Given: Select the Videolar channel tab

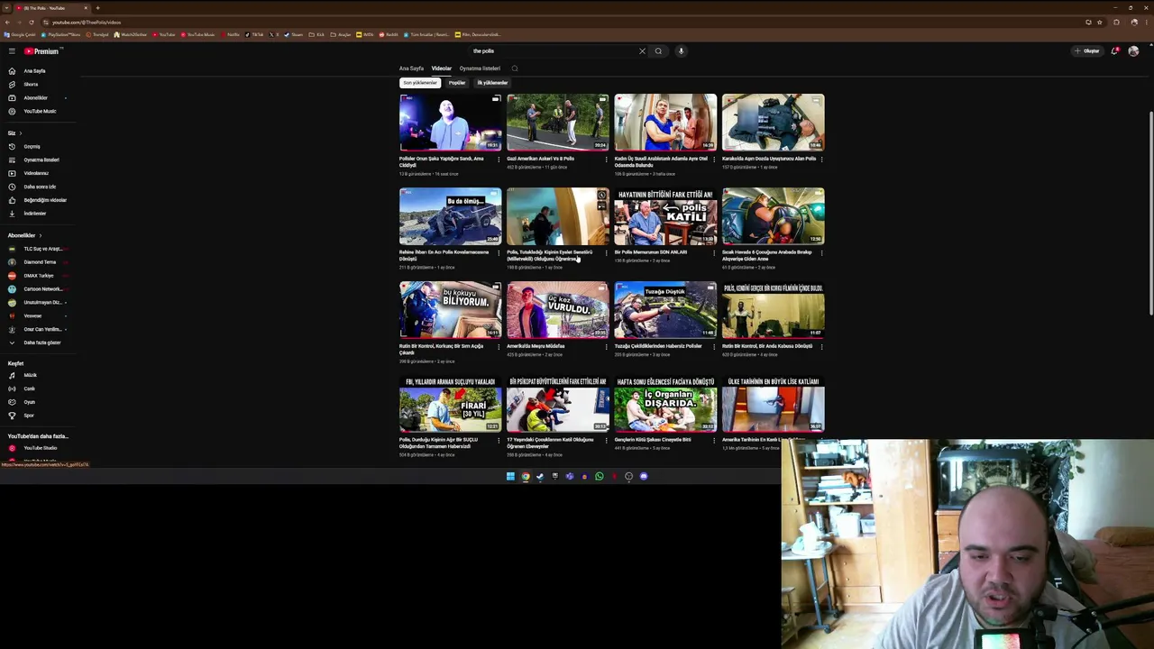Looking at the screenshot, I should tap(441, 69).
